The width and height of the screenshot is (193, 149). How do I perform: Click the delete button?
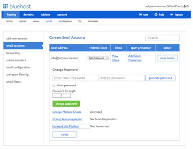click(x=65, y=134)
